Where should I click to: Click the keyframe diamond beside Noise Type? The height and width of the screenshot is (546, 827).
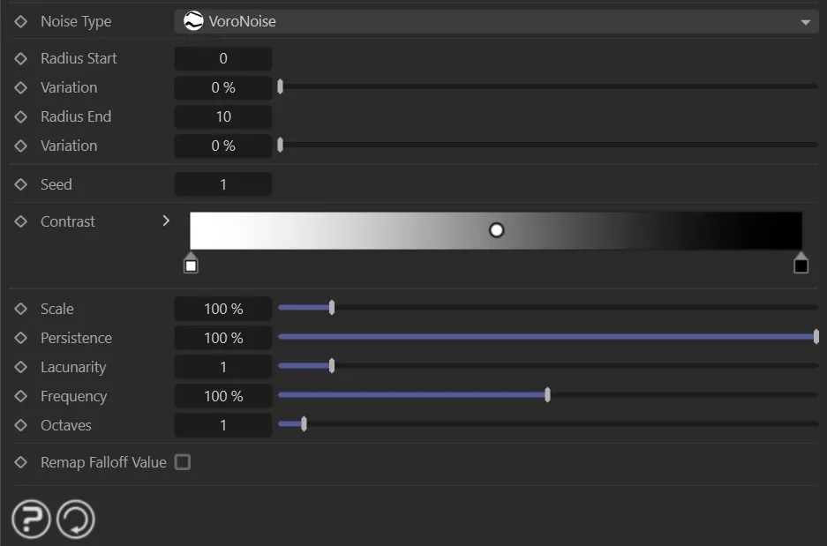[21, 21]
